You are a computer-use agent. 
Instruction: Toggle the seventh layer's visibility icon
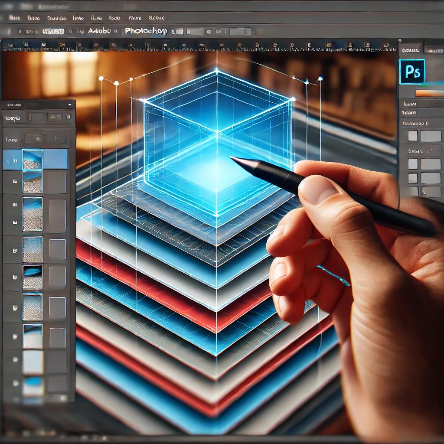[x=15, y=336]
